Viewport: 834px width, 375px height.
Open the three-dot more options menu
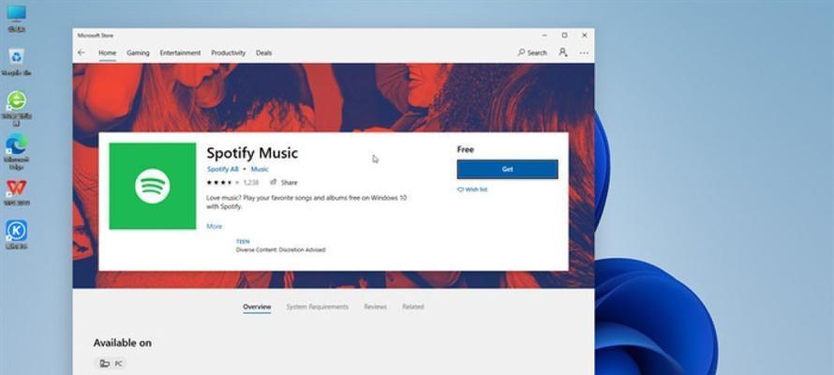click(x=584, y=52)
